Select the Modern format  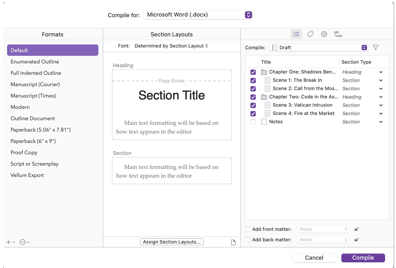pyautogui.click(x=53, y=107)
